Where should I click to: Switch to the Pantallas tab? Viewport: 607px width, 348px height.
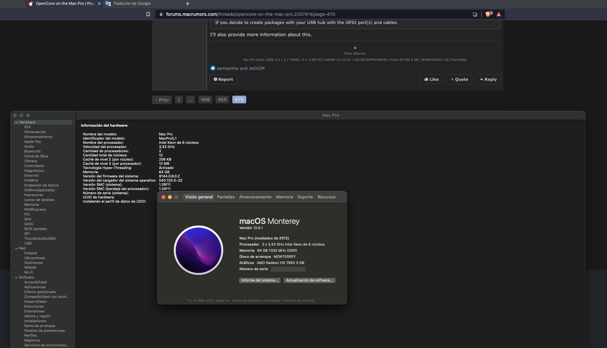click(x=226, y=197)
